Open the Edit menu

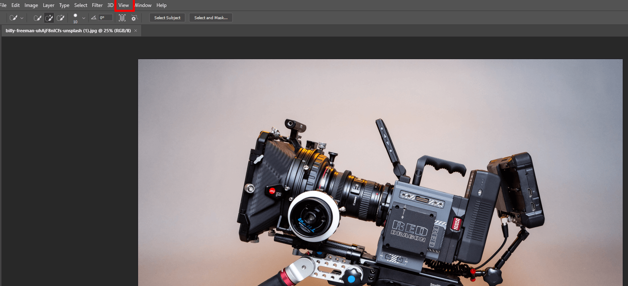point(16,5)
